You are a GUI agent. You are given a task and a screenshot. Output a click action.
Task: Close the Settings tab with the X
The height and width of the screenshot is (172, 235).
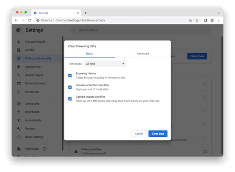[x=78, y=13]
